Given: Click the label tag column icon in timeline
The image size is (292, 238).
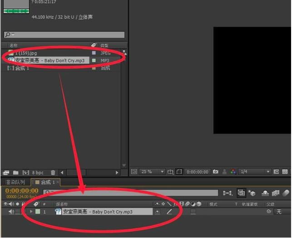Looking at the screenshot, I should pyautogui.click(x=36, y=204).
